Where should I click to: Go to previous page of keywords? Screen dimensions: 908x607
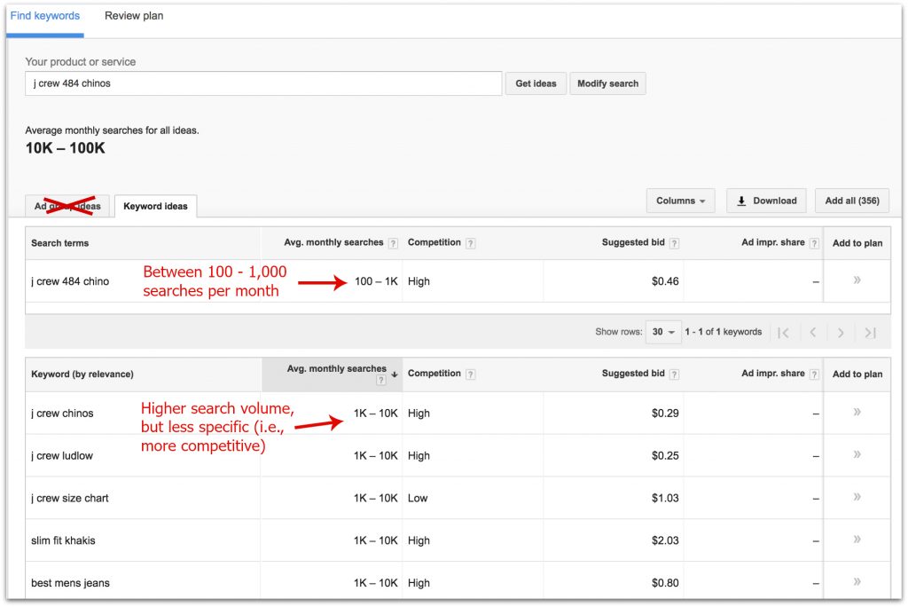[x=813, y=332]
